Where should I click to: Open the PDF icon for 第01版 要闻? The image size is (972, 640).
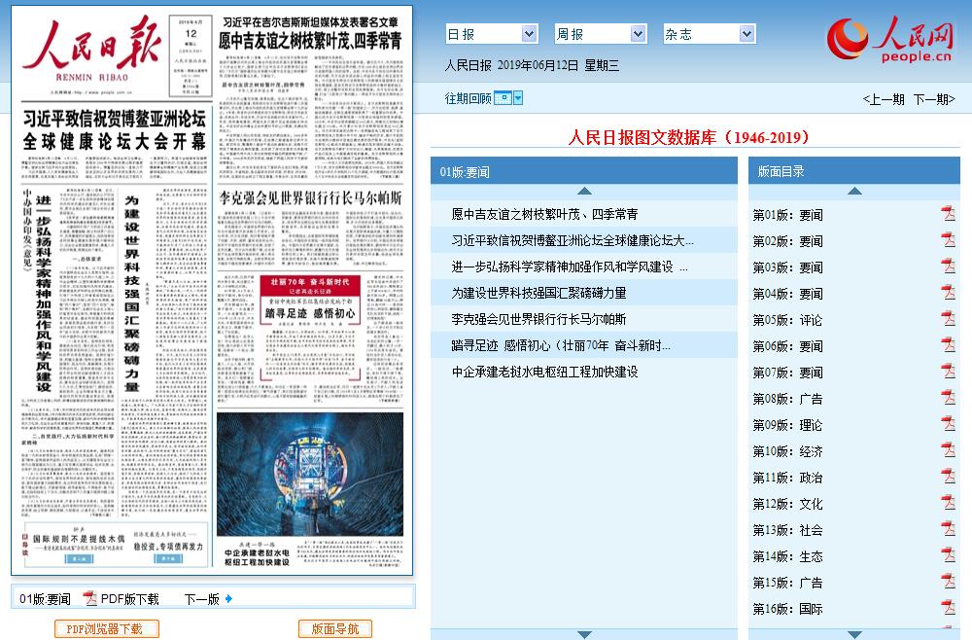click(x=948, y=214)
